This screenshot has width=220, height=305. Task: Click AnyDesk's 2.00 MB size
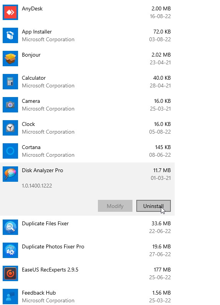click(161, 8)
